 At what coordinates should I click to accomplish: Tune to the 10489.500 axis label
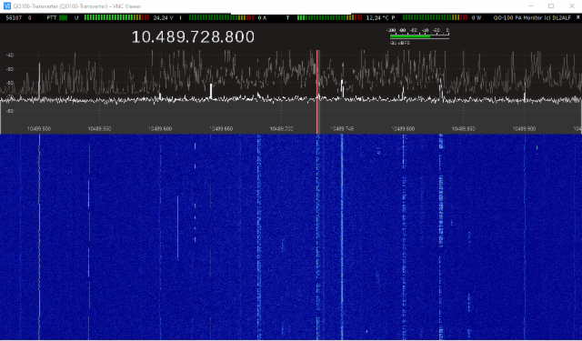point(39,129)
